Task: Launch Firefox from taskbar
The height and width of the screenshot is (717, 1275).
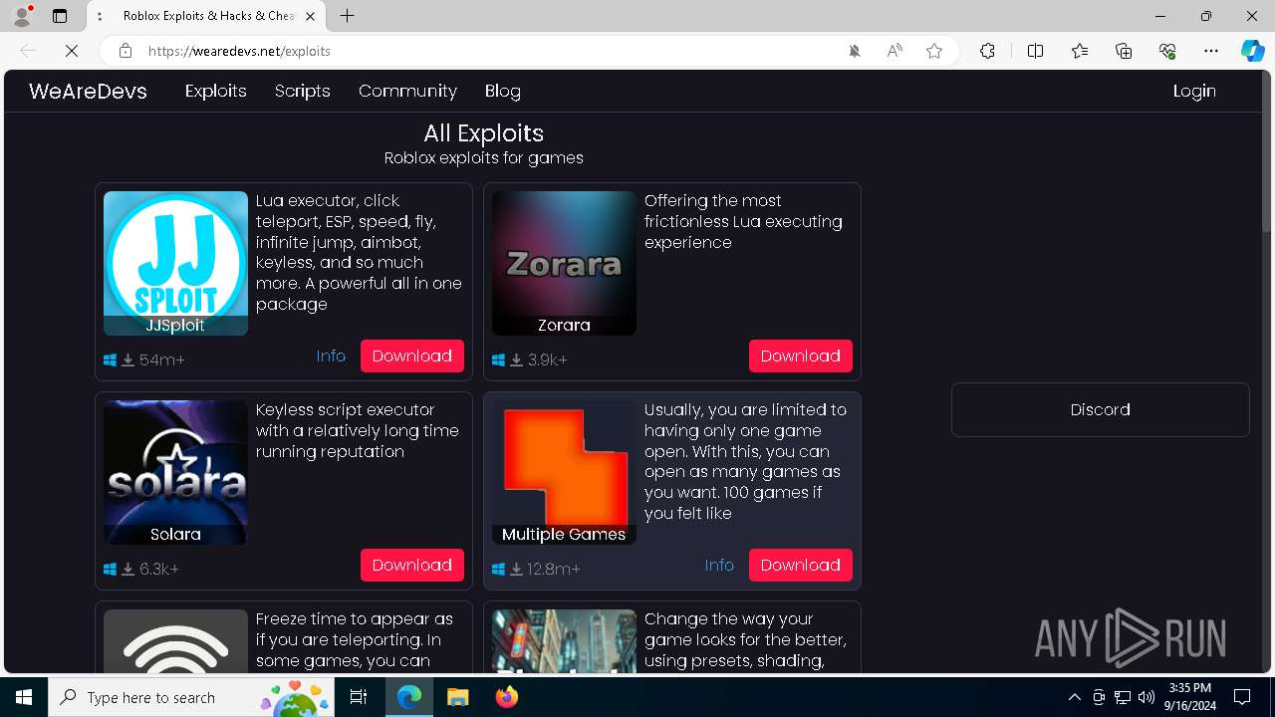Action: [x=506, y=697]
